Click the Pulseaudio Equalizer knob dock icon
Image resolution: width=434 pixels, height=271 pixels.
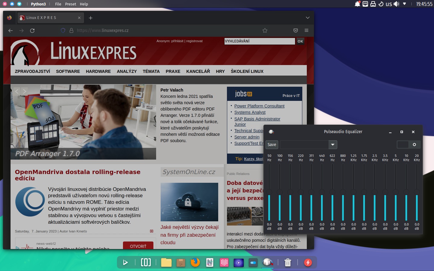click(x=268, y=262)
